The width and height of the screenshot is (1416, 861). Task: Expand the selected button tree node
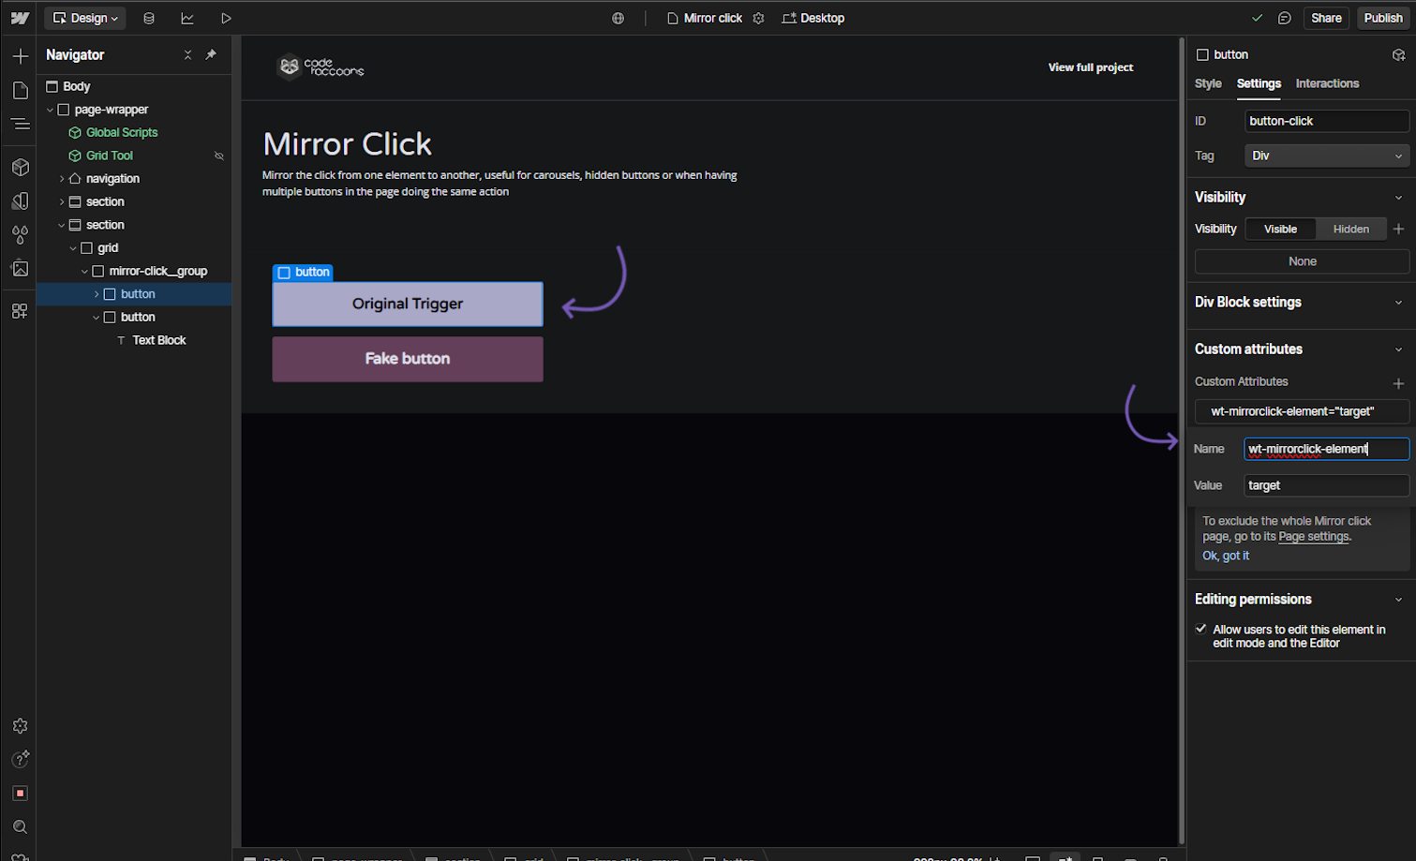[x=97, y=294]
